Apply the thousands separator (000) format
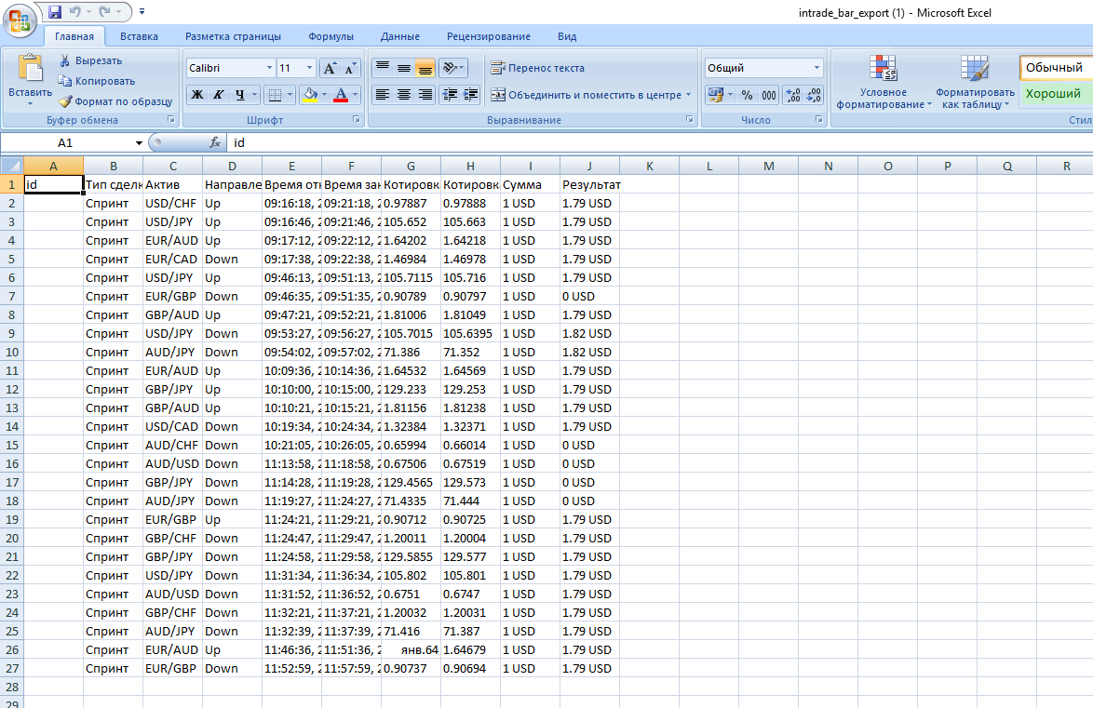The width and height of the screenshot is (1093, 708). pyautogui.click(x=769, y=95)
